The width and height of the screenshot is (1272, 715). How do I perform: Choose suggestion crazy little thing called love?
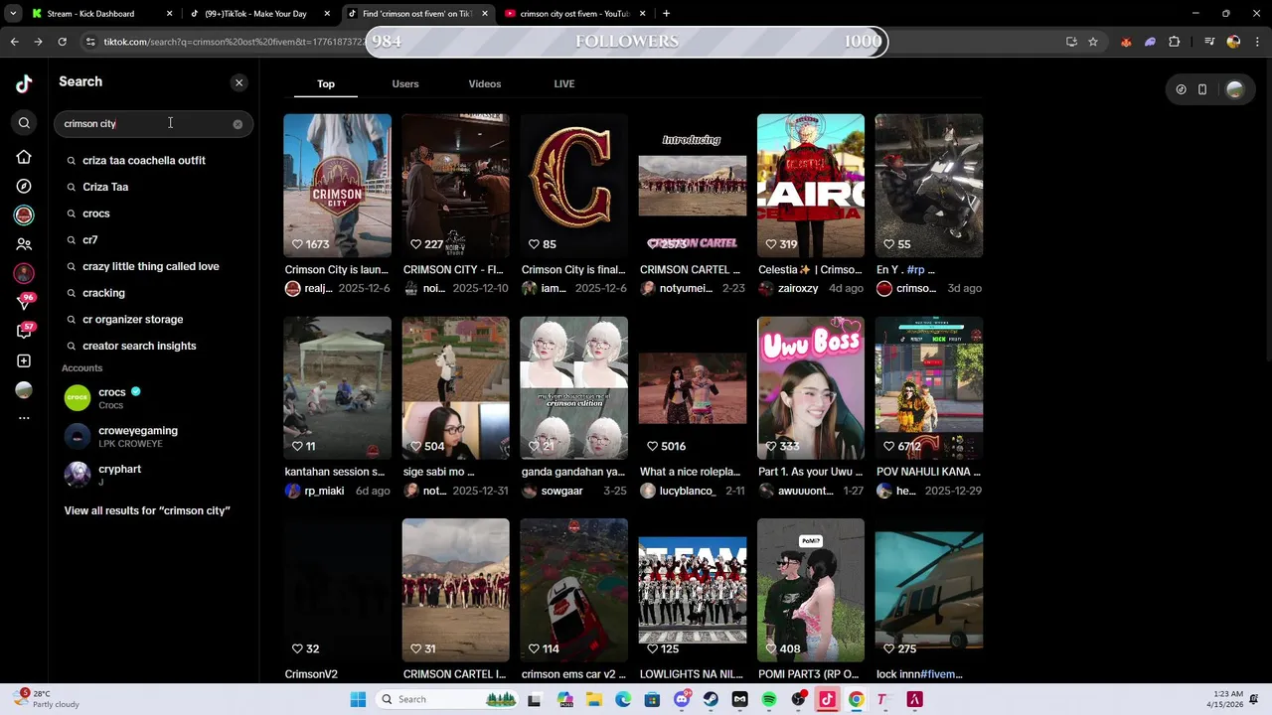click(151, 266)
